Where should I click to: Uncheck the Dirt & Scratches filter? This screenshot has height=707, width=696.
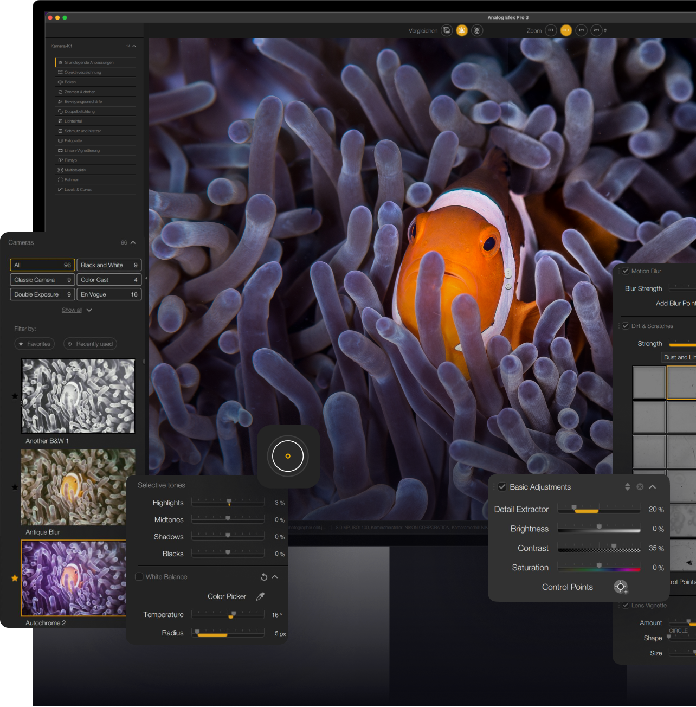[x=626, y=326]
